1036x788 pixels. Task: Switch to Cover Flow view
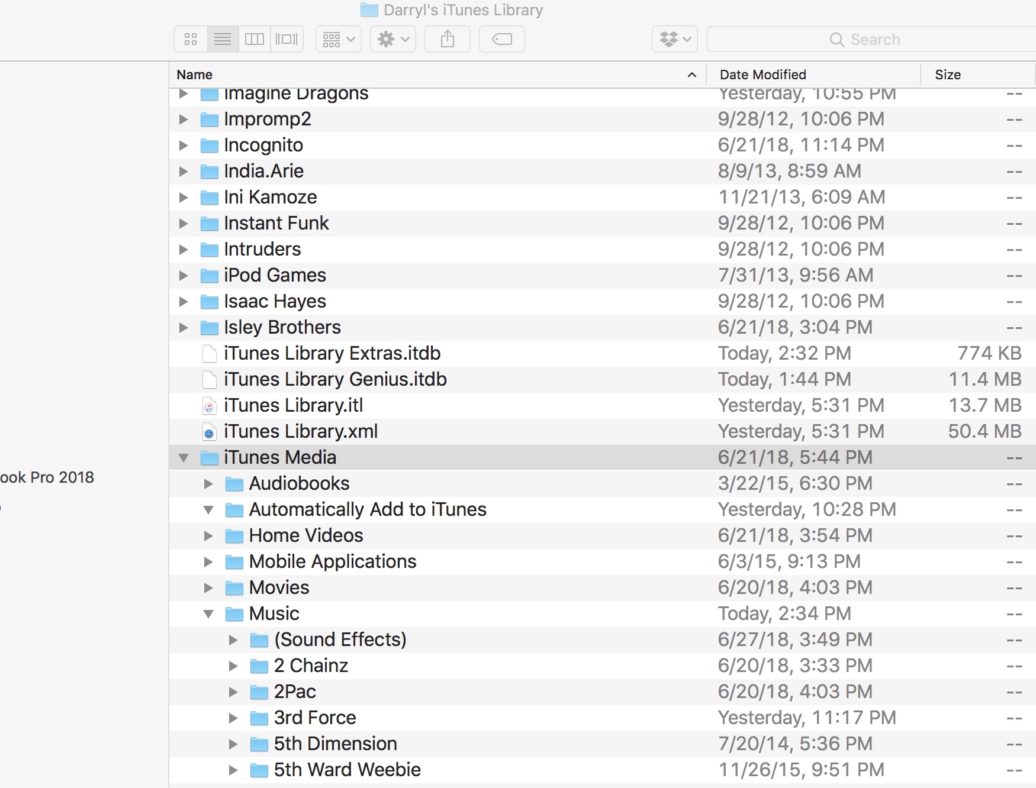click(287, 39)
